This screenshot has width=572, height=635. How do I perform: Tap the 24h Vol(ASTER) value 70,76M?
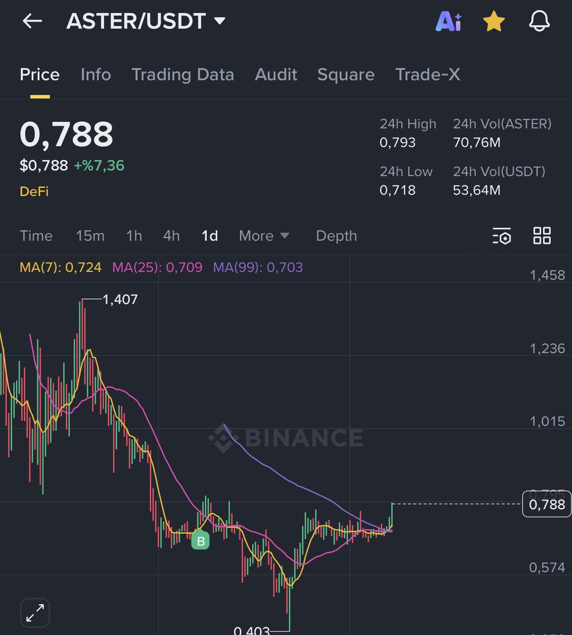pos(477,142)
